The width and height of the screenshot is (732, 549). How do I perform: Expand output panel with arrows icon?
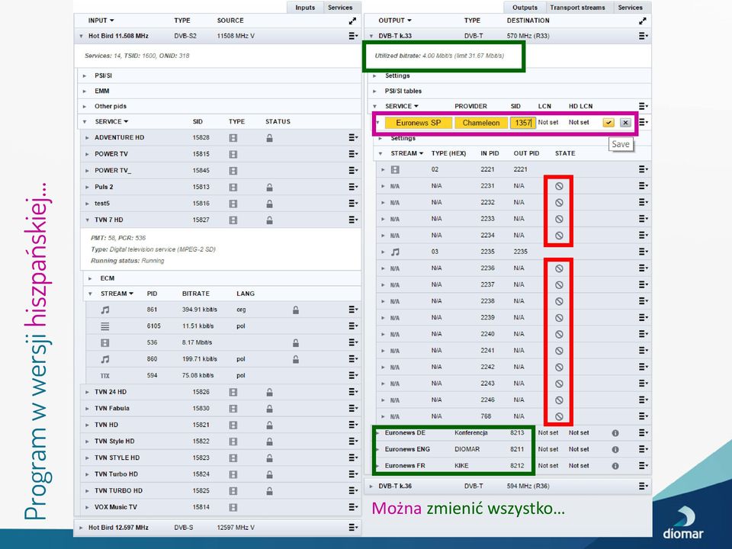coord(642,21)
